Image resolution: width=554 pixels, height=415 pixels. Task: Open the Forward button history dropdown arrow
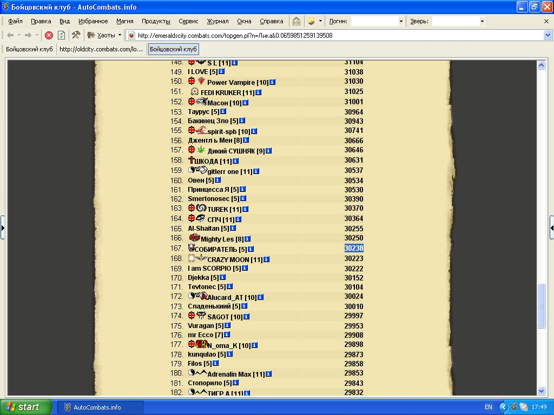click(37, 35)
